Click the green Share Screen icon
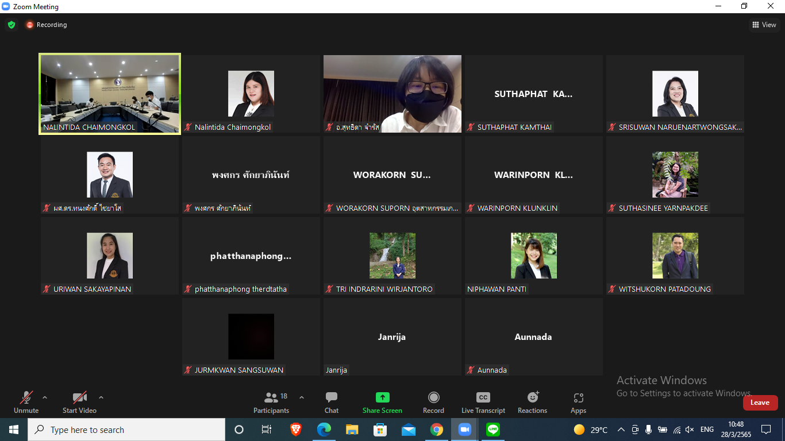785x441 pixels. [382, 397]
